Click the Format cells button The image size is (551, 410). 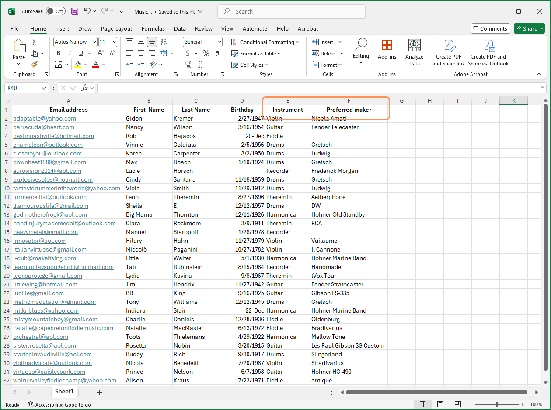(327, 65)
